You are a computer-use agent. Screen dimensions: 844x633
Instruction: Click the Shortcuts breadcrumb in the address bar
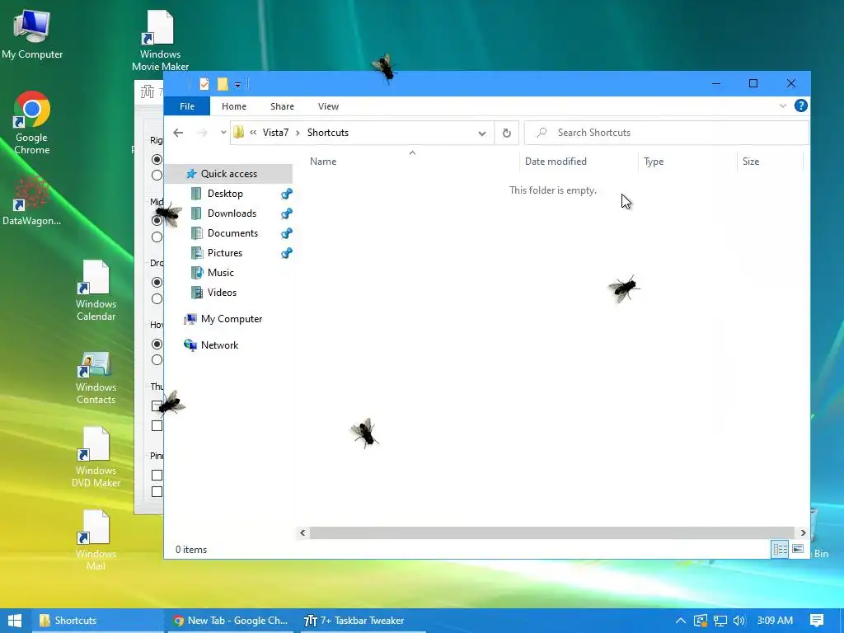328,133
